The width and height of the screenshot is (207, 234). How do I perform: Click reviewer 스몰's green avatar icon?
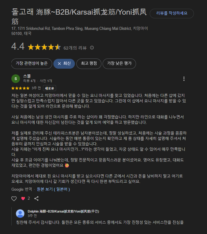click(16, 79)
